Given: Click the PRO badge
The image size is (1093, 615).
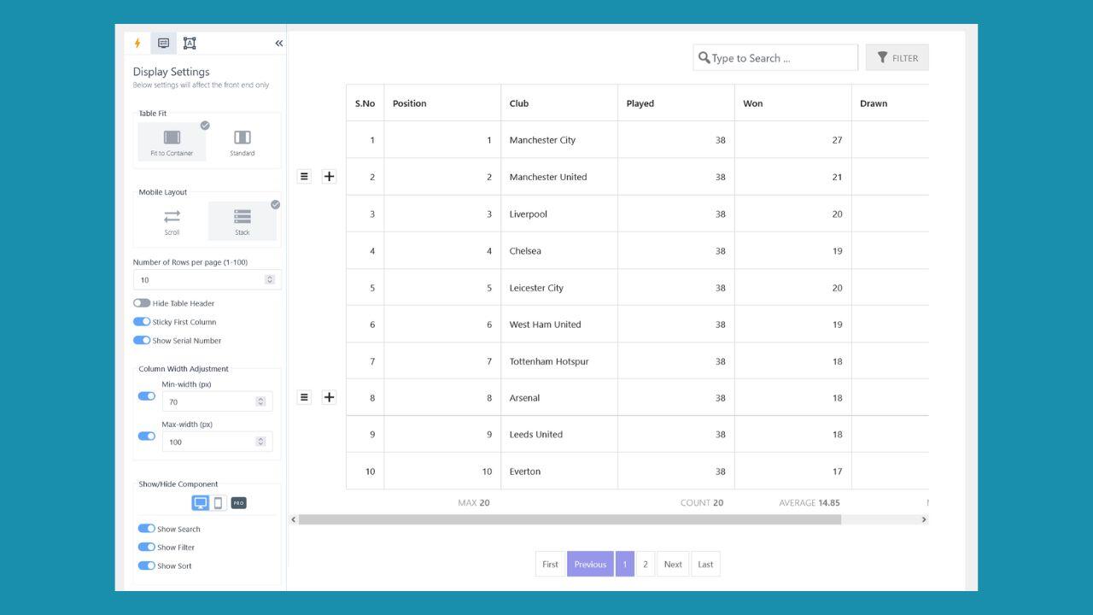Looking at the screenshot, I should tap(239, 503).
